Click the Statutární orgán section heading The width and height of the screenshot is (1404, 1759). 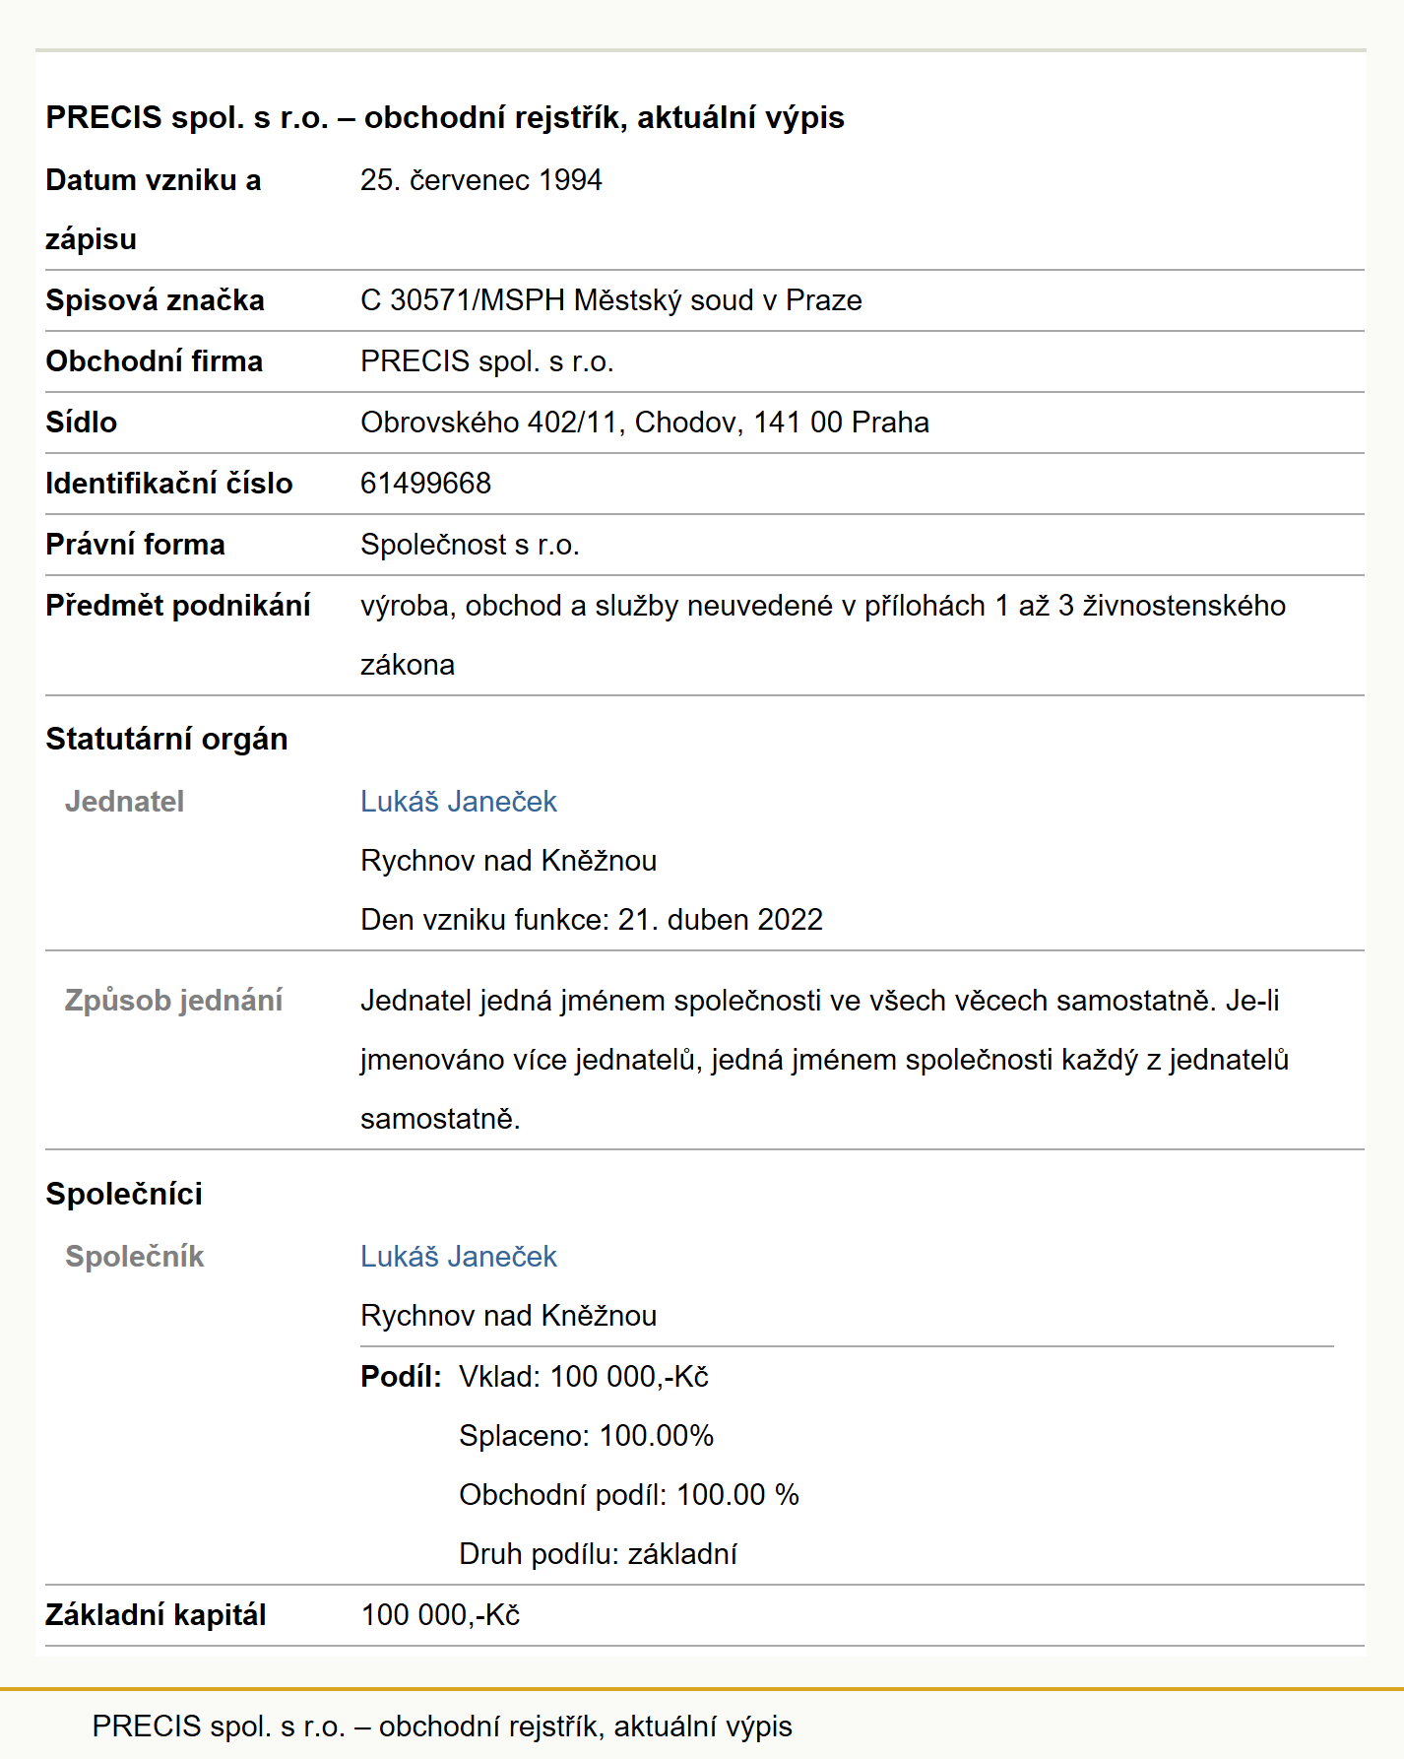coord(166,739)
